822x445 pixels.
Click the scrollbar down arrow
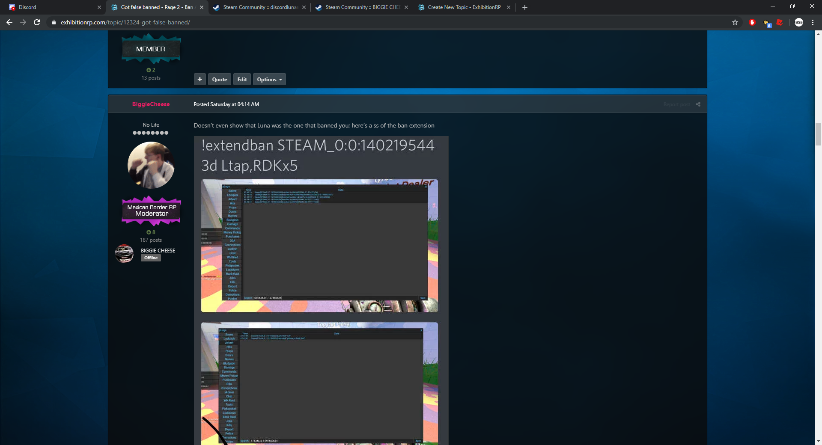818,441
